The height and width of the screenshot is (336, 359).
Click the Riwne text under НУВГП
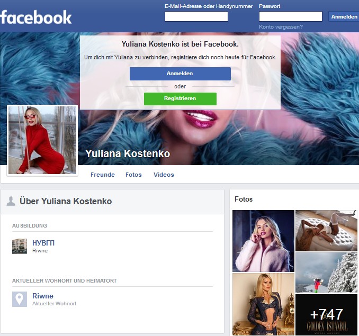(x=40, y=251)
